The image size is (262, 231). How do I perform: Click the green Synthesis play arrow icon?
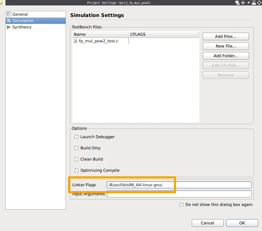tap(9, 27)
